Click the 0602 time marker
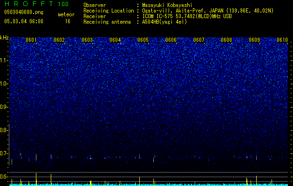The width and height of the screenshot is (293, 186). tap(59, 40)
